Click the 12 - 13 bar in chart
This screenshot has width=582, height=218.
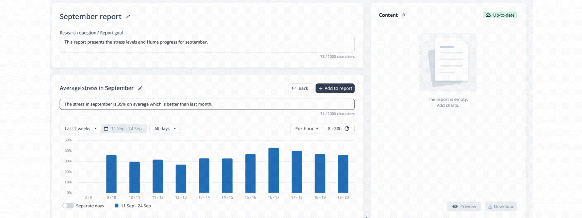pos(181,179)
